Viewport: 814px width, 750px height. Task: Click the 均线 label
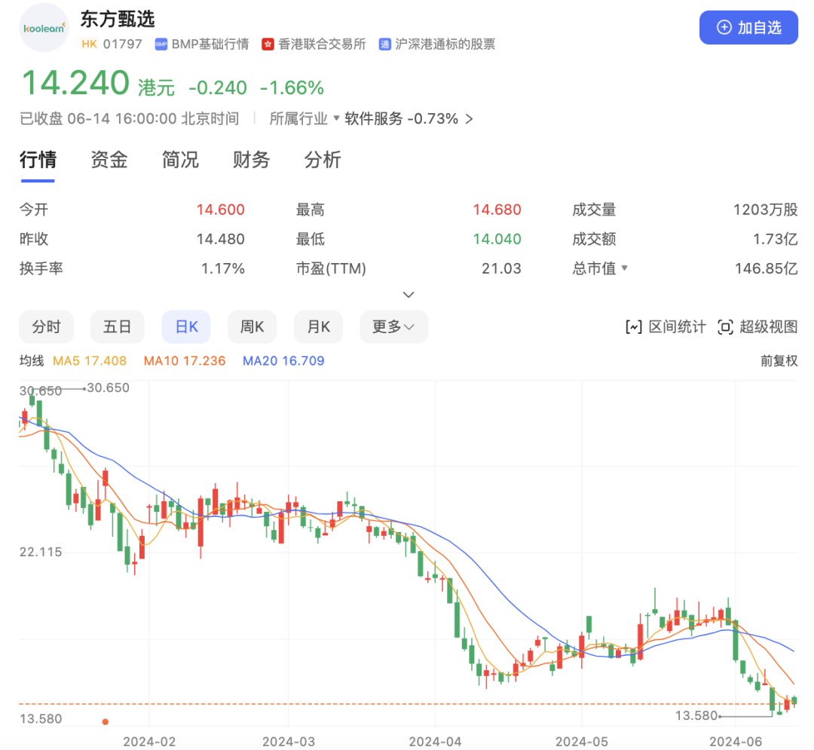(x=32, y=361)
